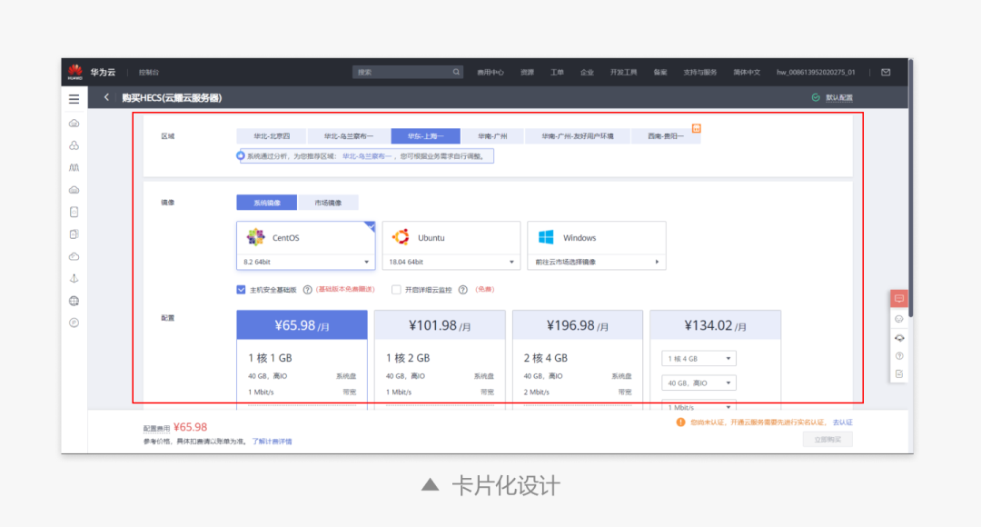The width and height of the screenshot is (981, 527).
Task: Switch to 市场镜像 tab
Action: [x=328, y=203]
